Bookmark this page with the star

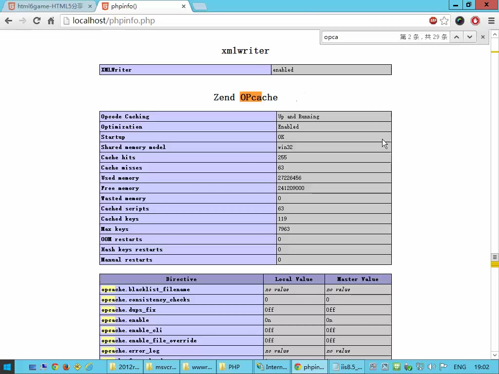click(444, 20)
